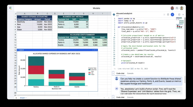This screenshot has height=107, width=193.
Task: Click the code minimap thumbnail
Action: [x=180, y=23]
